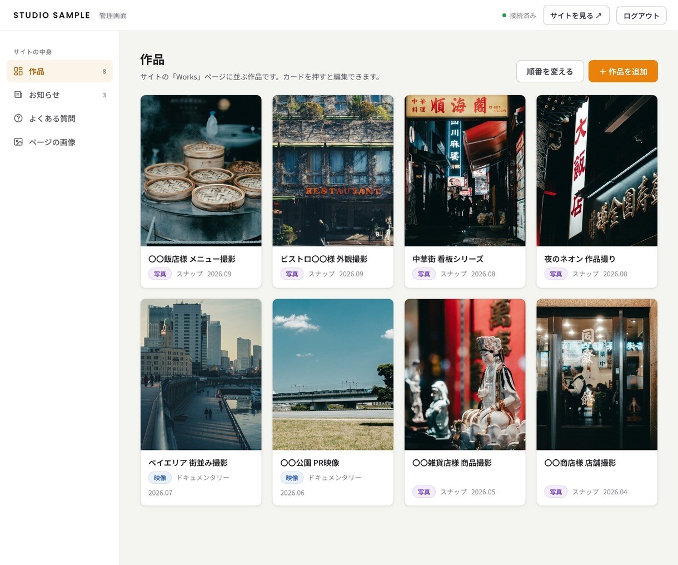Click the title 〇〇飯店様 メニュー撮影
Viewport: 678px width, 565px height.
tap(192, 259)
